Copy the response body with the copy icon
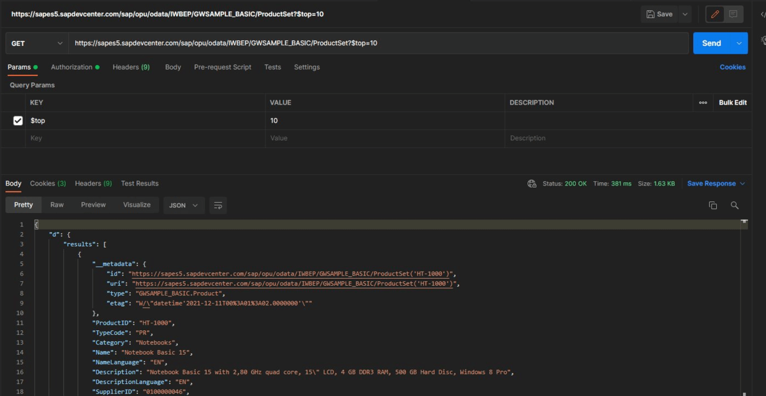 713,205
